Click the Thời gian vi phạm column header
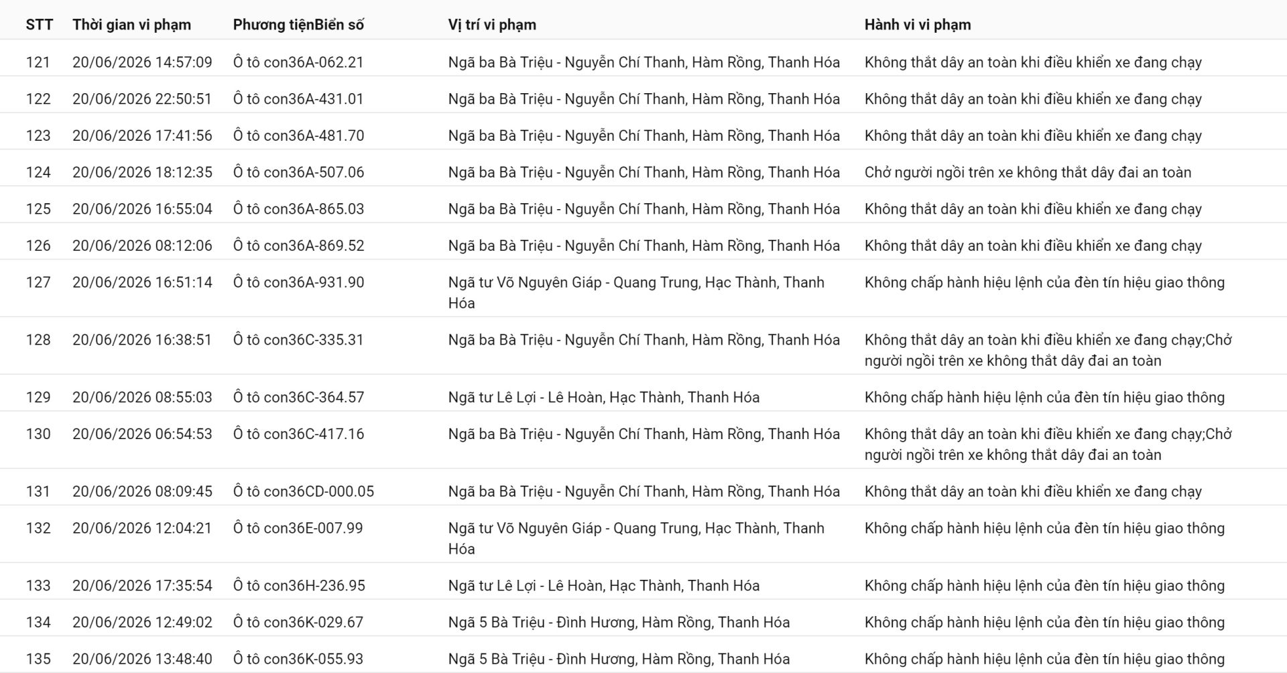1287x673 pixels. 132,25
